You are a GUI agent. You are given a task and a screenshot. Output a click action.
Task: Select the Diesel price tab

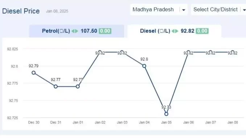tap(174, 31)
